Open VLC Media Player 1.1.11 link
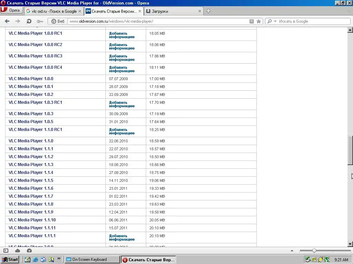Viewport: 353px width, 264px height. (32, 228)
